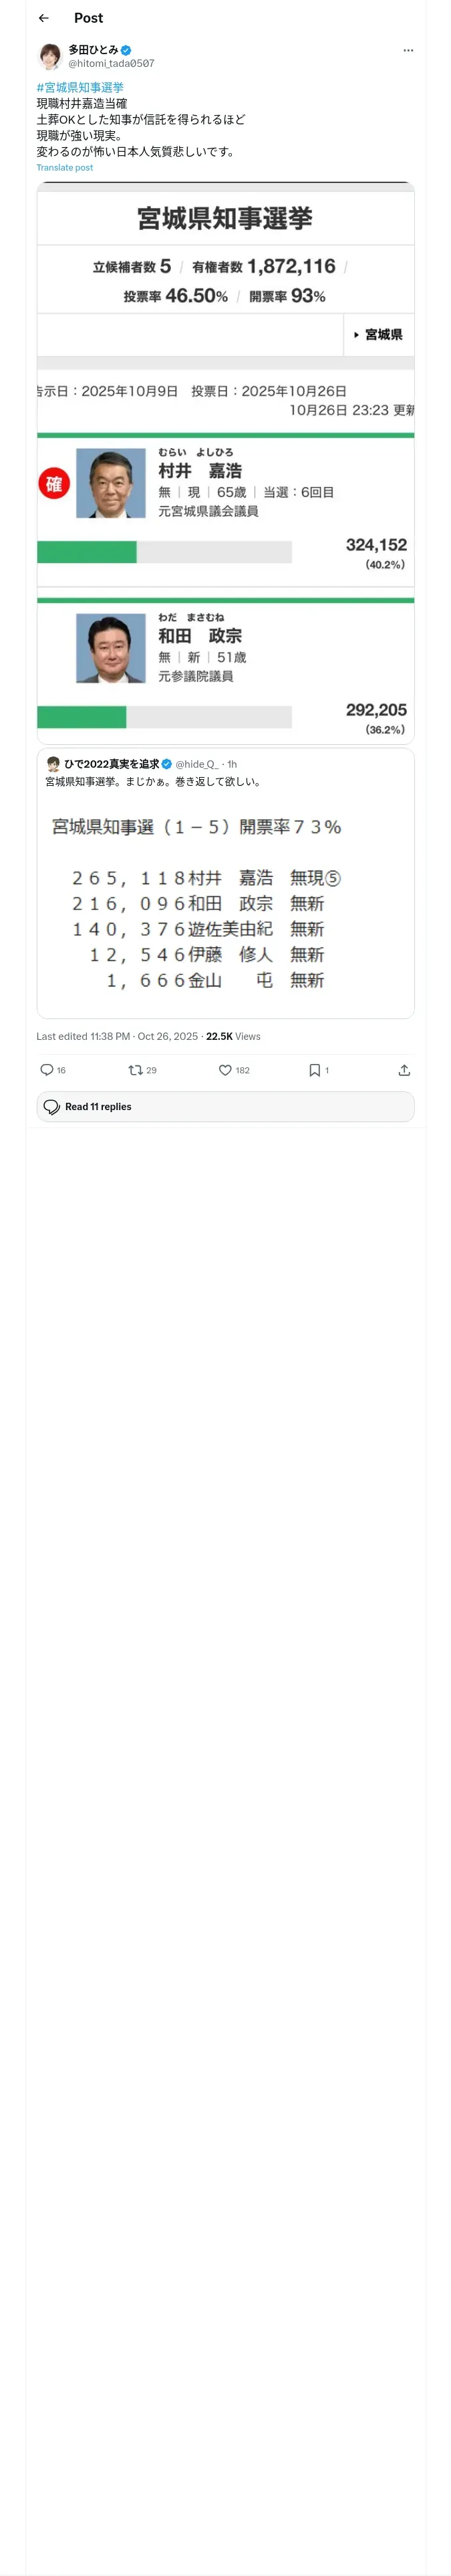Open the @hitomi_tada0507 handle
Image resolution: width=451 pixels, height=2576 pixels.
point(111,64)
